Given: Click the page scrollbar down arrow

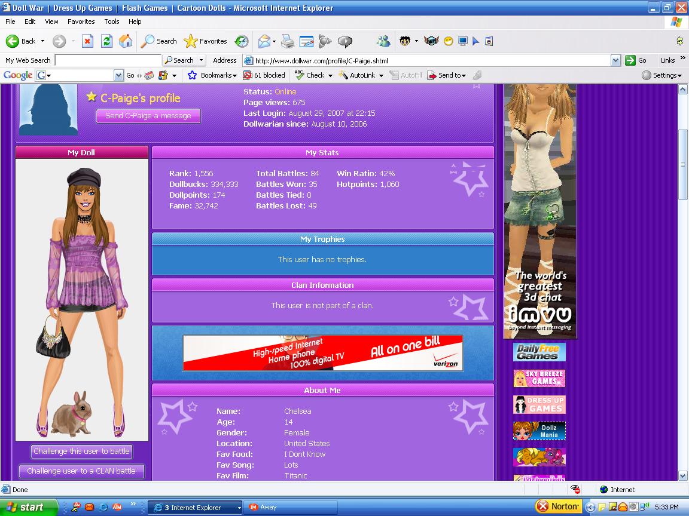Looking at the screenshot, I should point(683,475).
